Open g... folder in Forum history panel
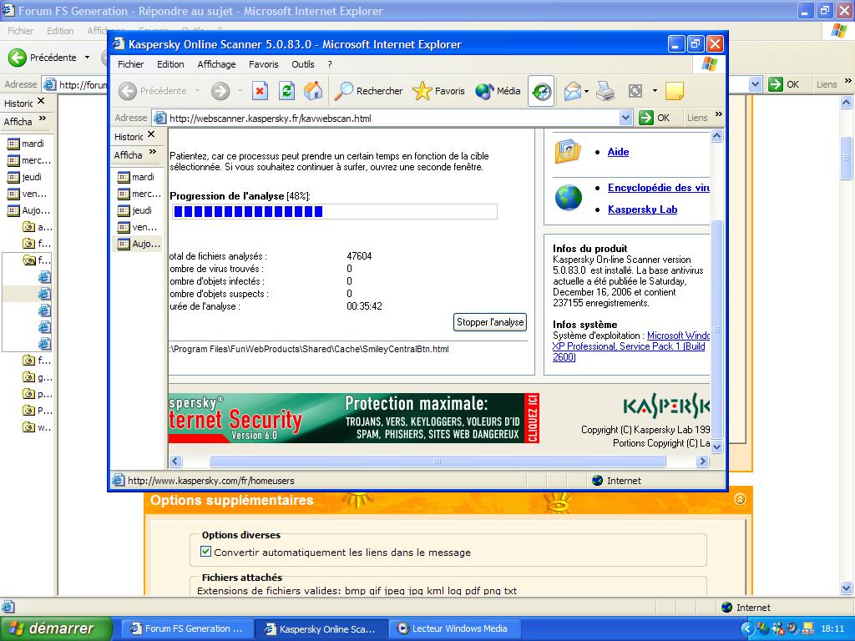 (x=37, y=376)
